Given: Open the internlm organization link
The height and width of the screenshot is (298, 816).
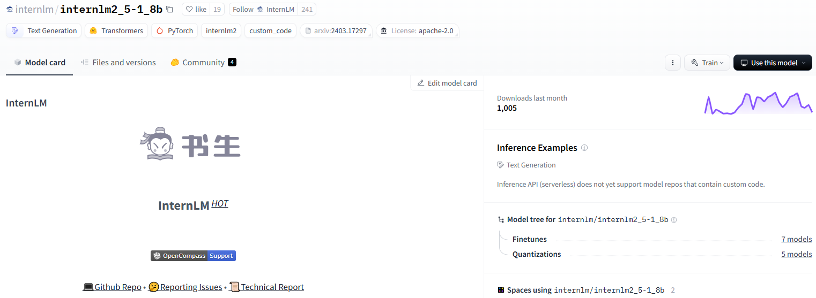Looking at the screenshot, I should point(34,9).
